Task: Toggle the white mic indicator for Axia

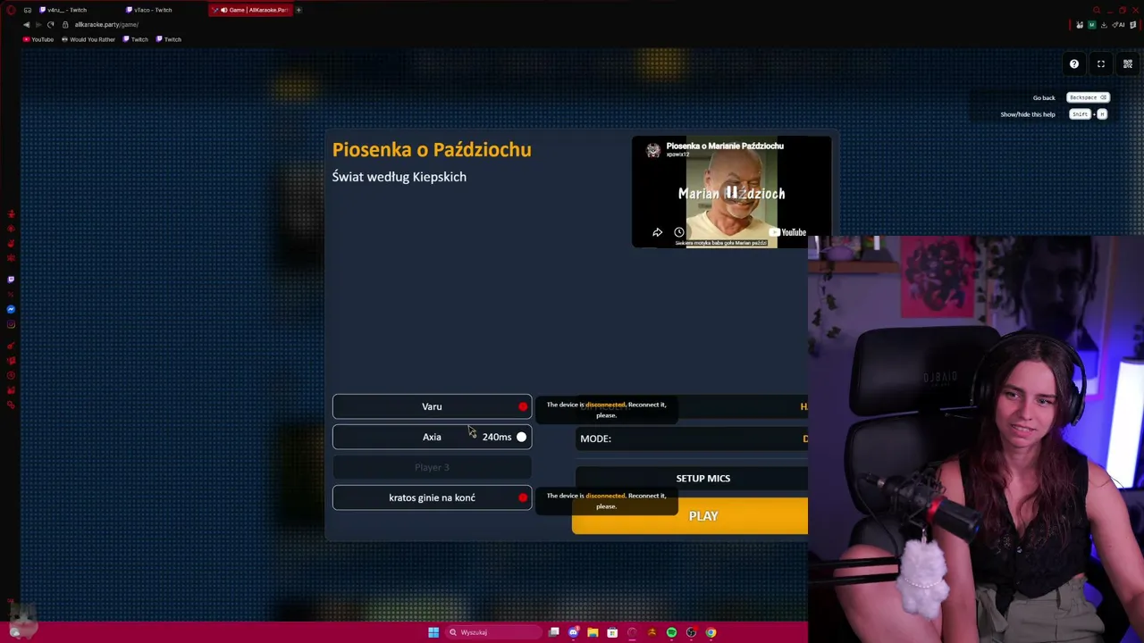Action: (x=521, y=437)
